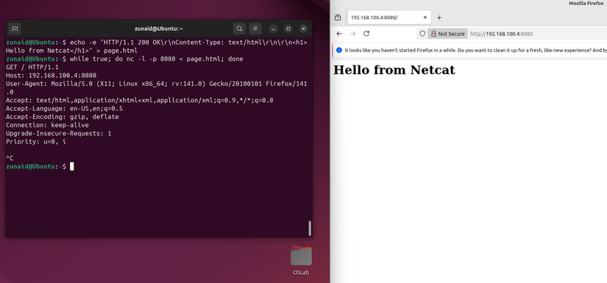Image resolution: width=607 pixels, height=283 pixels.
Task: Click 'Connection: keep-alive' line in terminal
Action: (47, 125)
